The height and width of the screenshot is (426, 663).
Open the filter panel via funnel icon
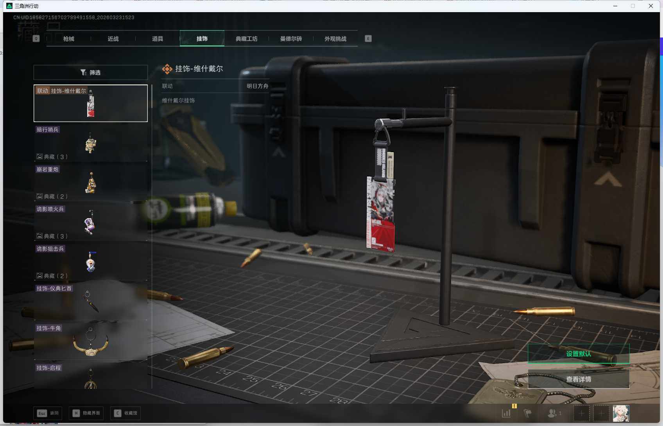point(90,72)
